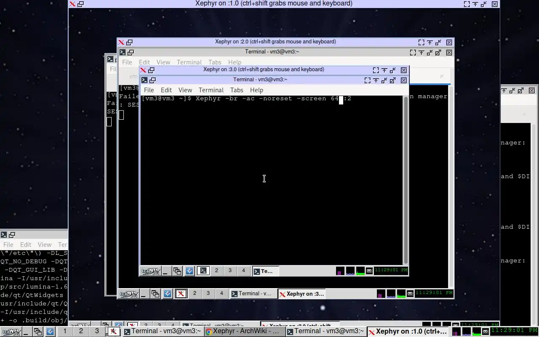Open View menu in bottom-left background terminal
Viewport: 539px width, 337px height.
pyautogui.click(x=45, y=245)
